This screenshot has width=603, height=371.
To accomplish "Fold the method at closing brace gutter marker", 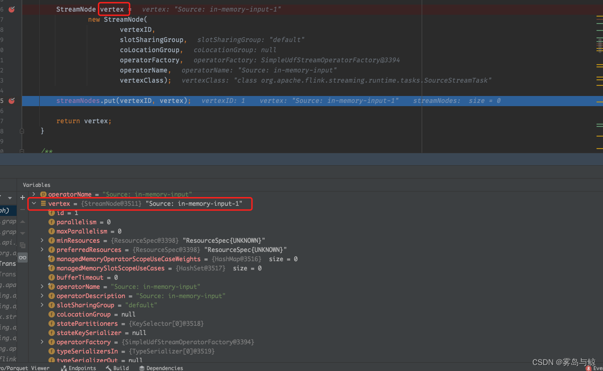I will coord(22,131).
